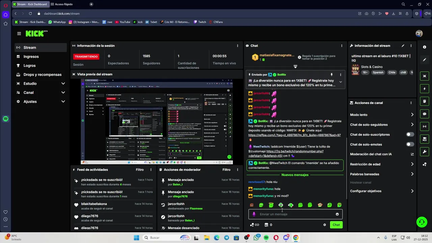The width and height of the screenshot is (432, 243).
Task: Open the Ingresos page in the sidebar
Action: 41,57
